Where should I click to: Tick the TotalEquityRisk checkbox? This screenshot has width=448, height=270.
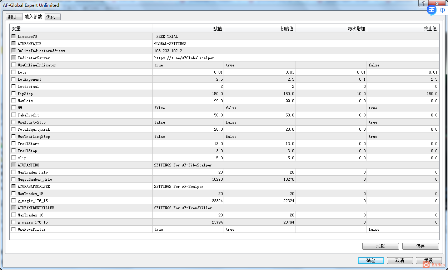[14, 129]
